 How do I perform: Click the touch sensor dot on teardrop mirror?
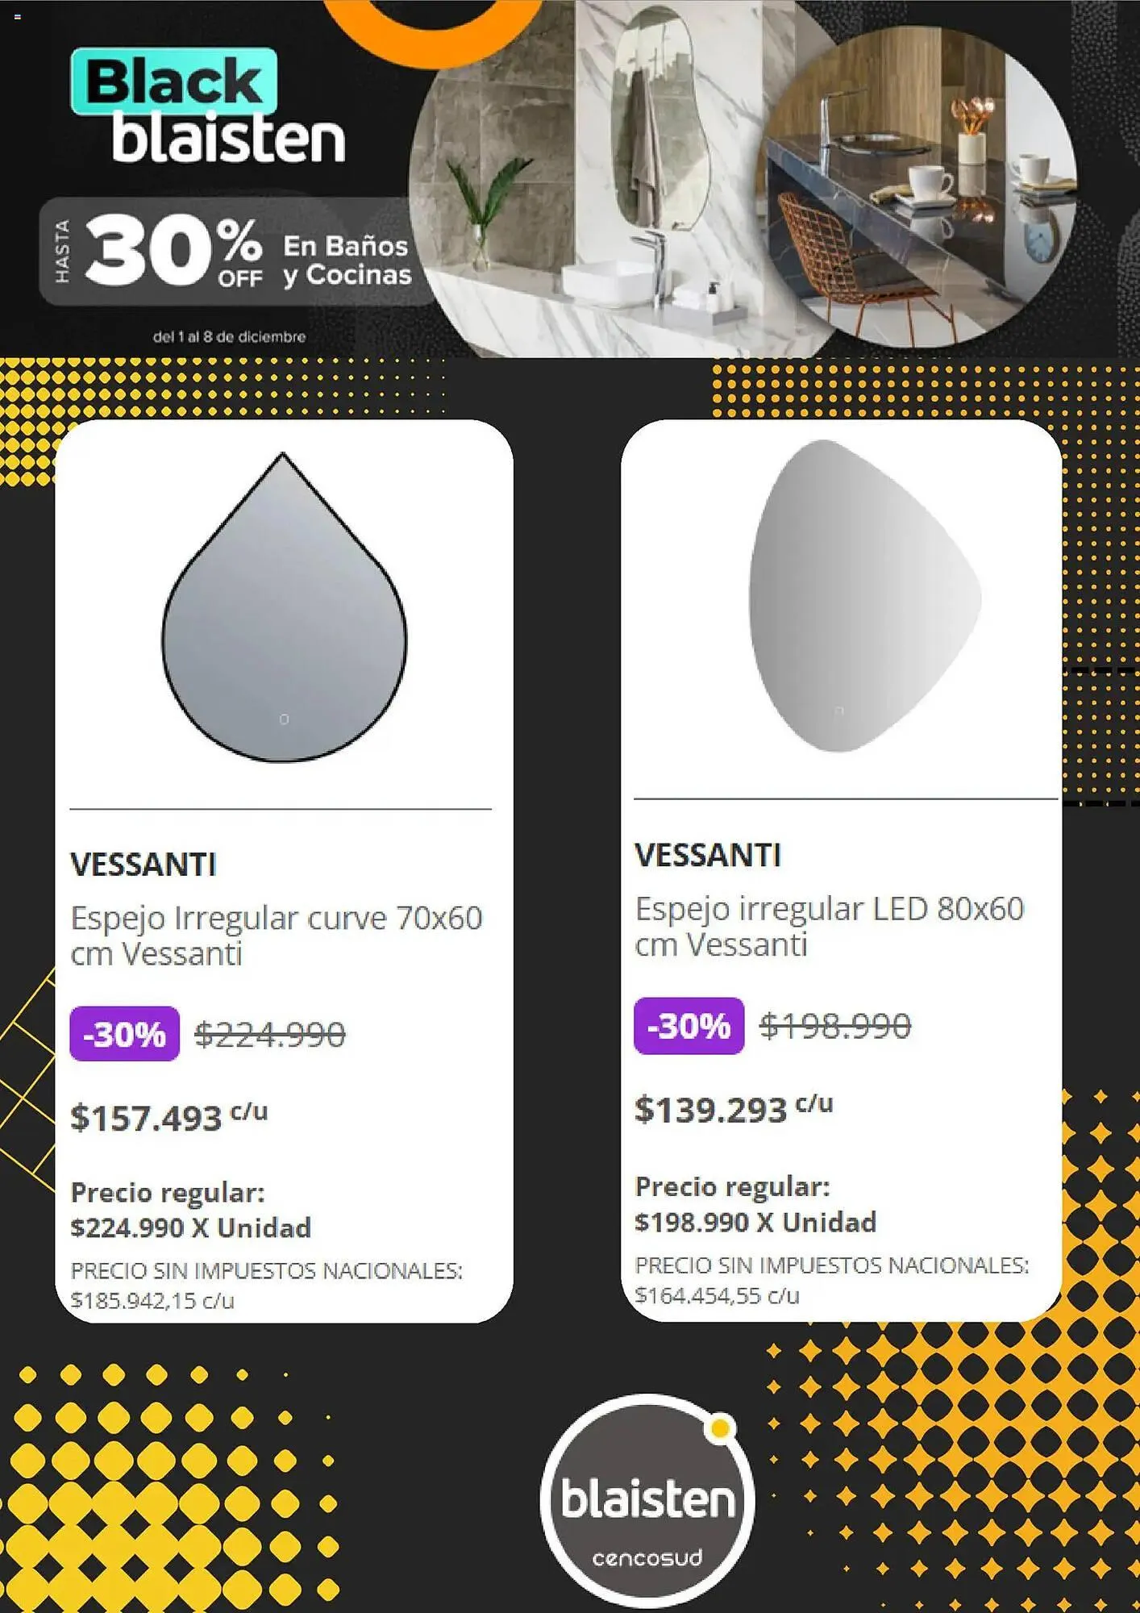click(x=284, y=719)
